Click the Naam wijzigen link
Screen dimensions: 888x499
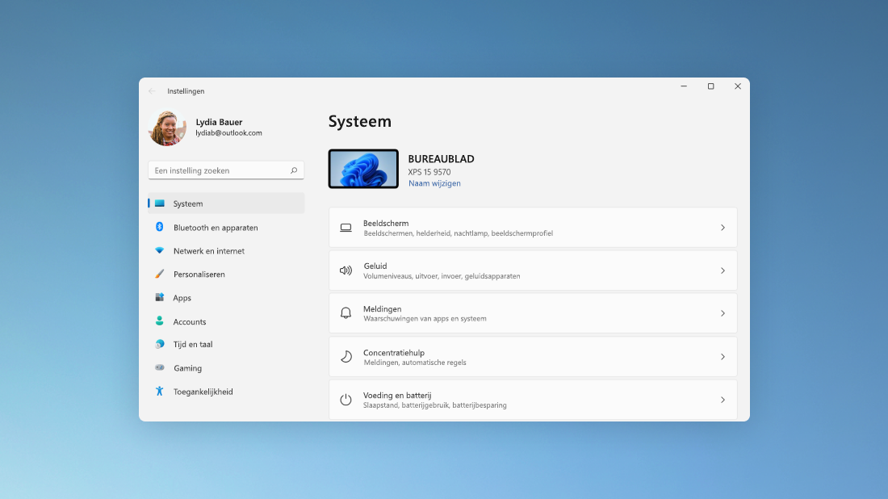pyautogui.click(x=434, y=183)
